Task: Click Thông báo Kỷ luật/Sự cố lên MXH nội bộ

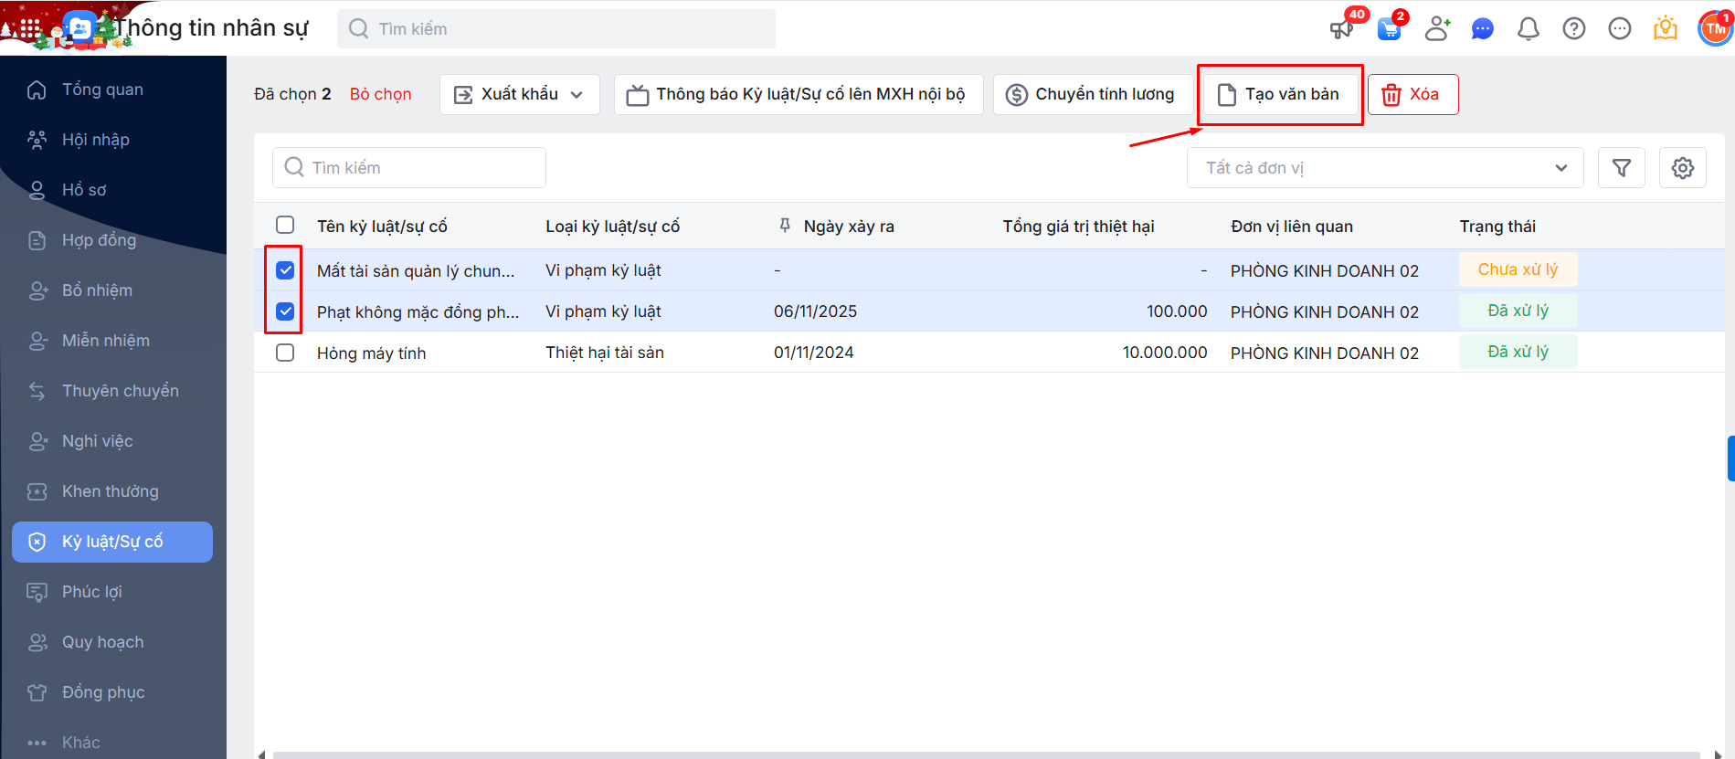Action: pos(799,95)
